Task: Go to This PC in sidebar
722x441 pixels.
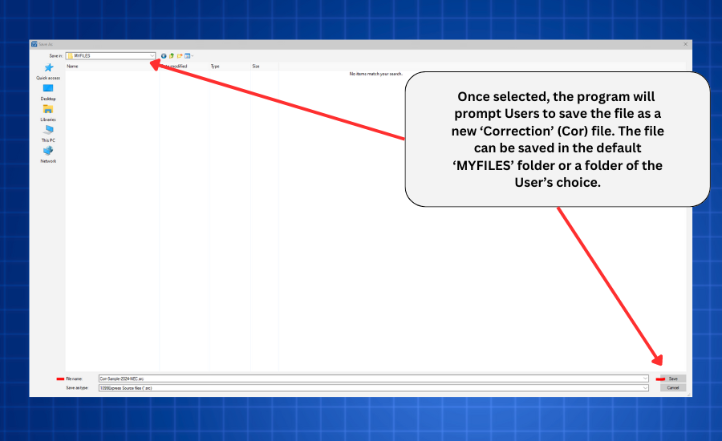Action: (48, 132)
